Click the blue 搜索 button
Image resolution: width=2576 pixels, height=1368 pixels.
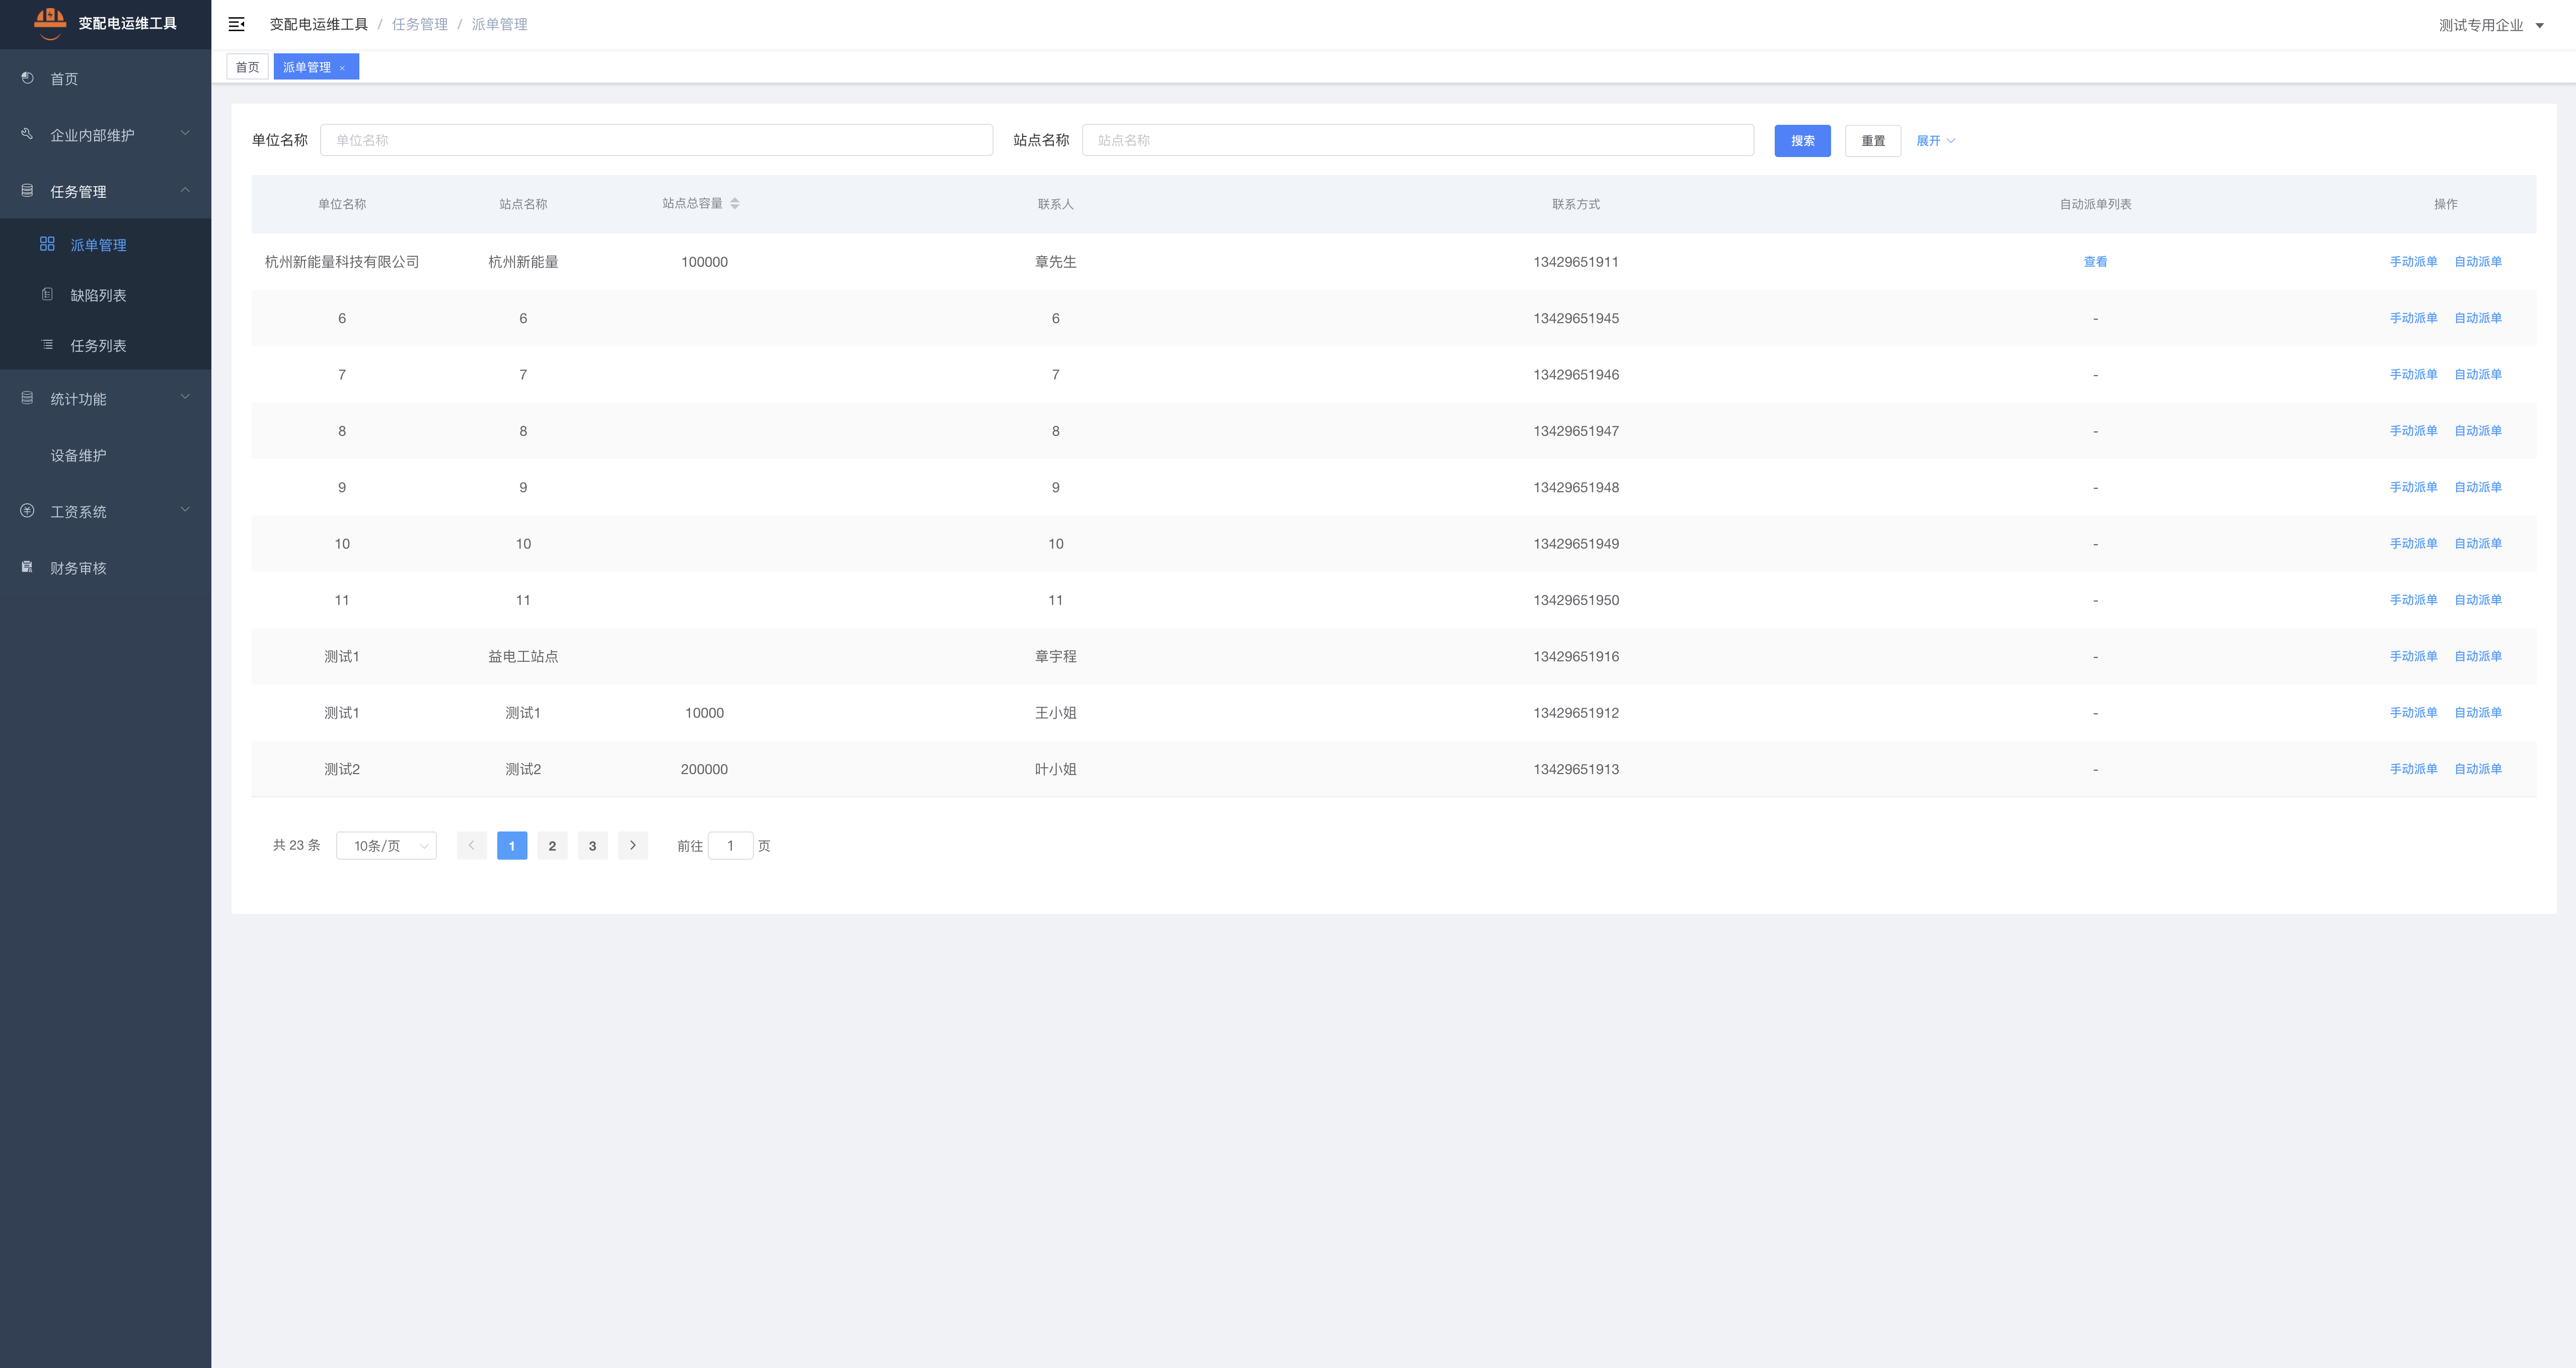click(1801, 140)
